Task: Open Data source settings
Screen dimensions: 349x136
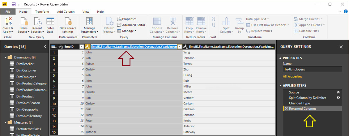Action: pos(68,21)
